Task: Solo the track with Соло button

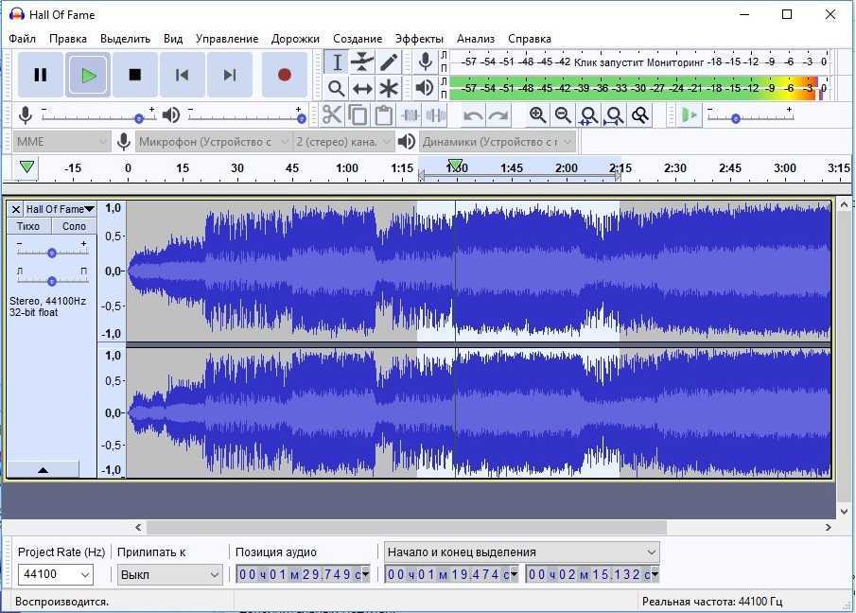Action: pos(74,226)
